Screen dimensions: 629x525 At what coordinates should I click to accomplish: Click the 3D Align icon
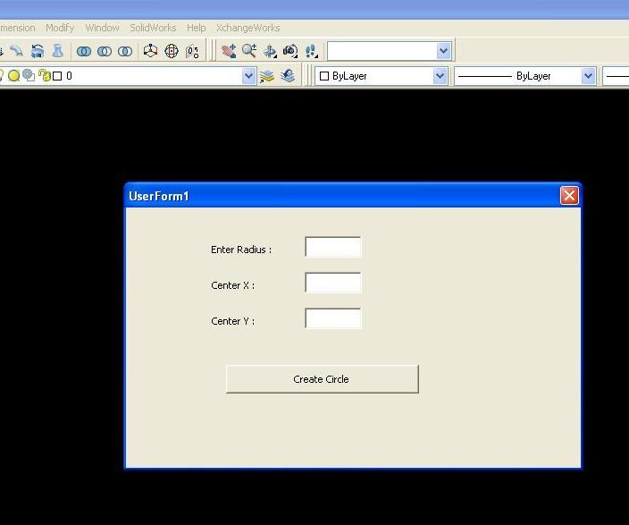[x=192, y=51]
